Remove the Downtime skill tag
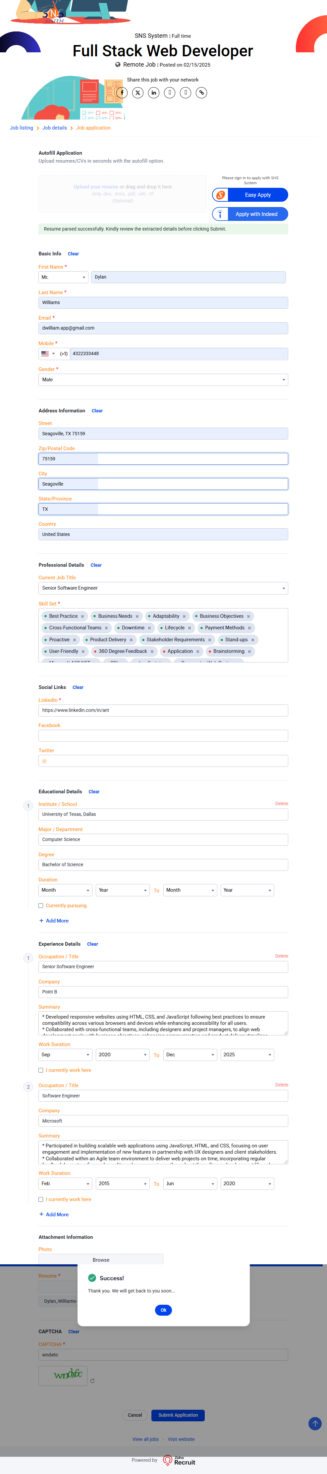Viewport: 327px width, 1474px height. (x=149, y=628)
